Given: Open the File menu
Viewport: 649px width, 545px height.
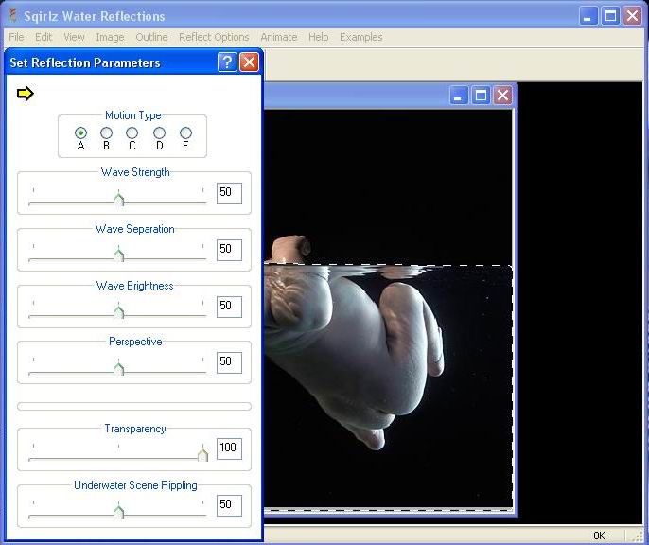Looking at the screenshot, I should point(16,37).
